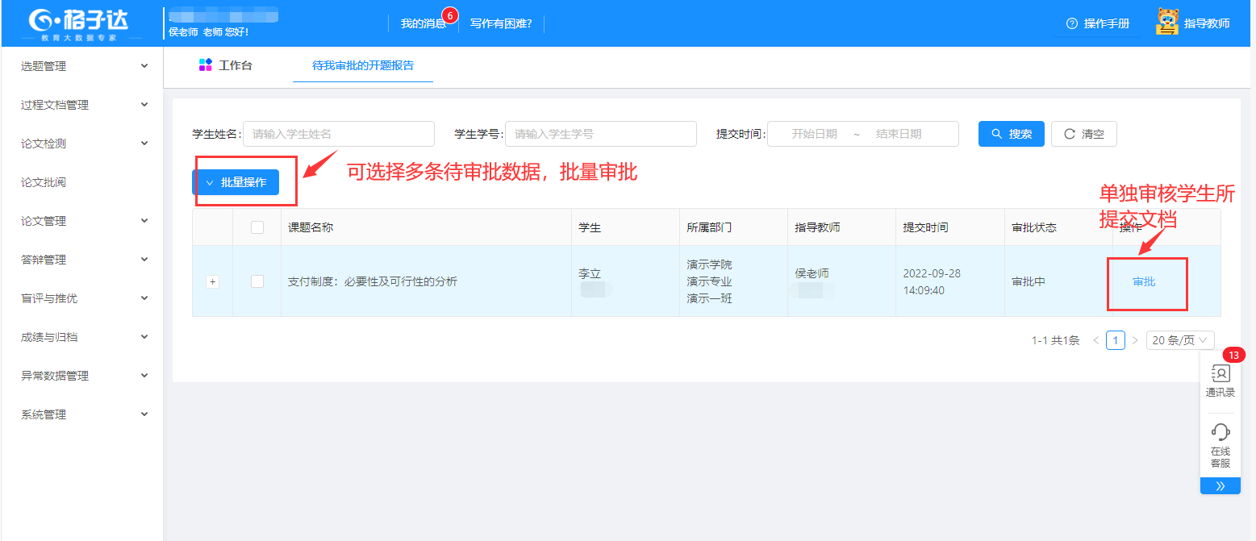The image size is (1256, 541).
Task: Go to next page arrow
Action: [1135, 341]
